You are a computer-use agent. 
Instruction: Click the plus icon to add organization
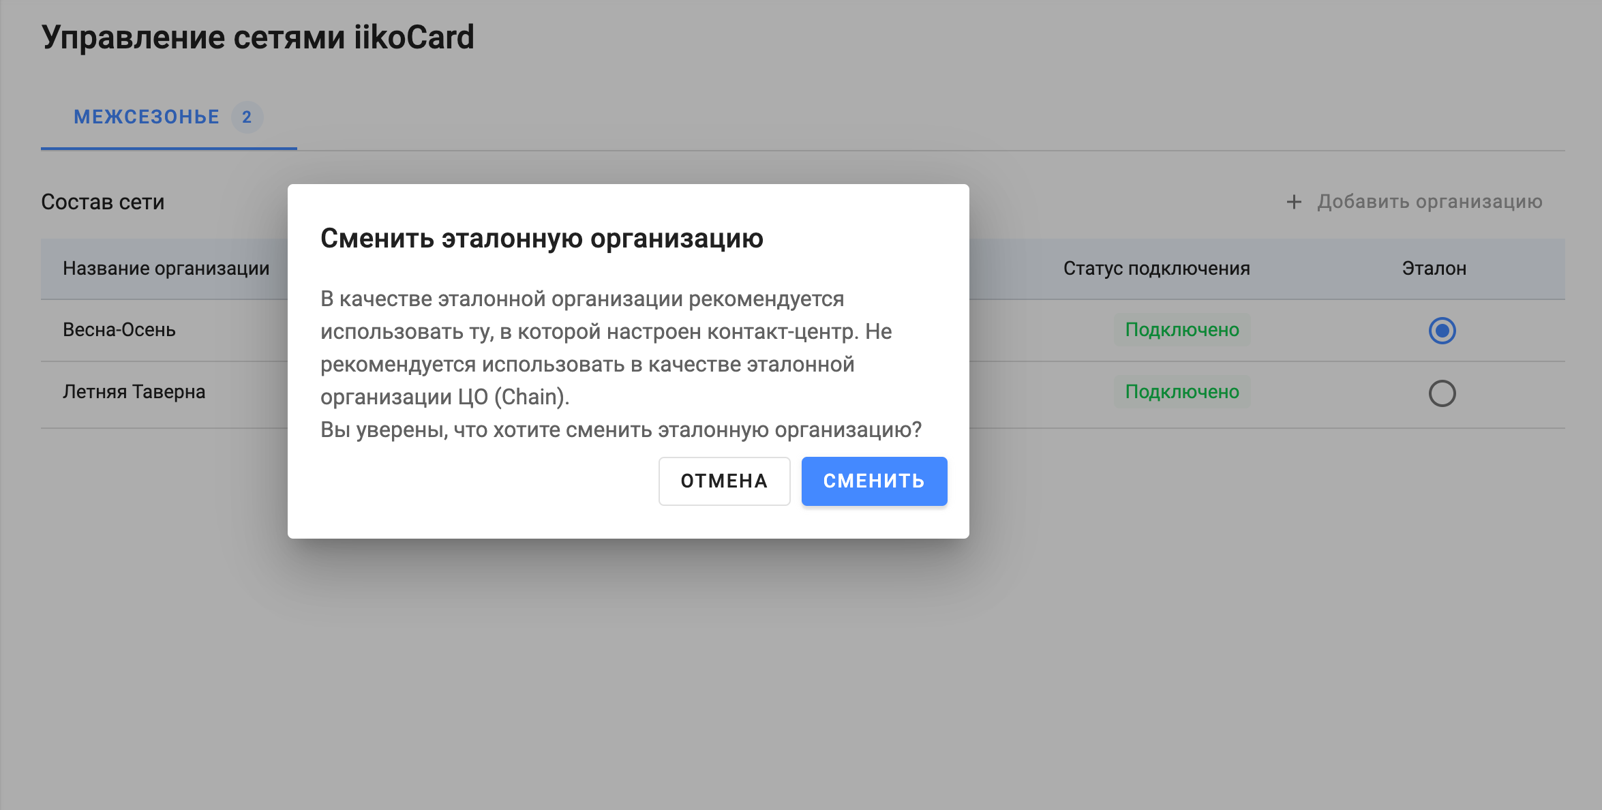(x=1293, y=201)
